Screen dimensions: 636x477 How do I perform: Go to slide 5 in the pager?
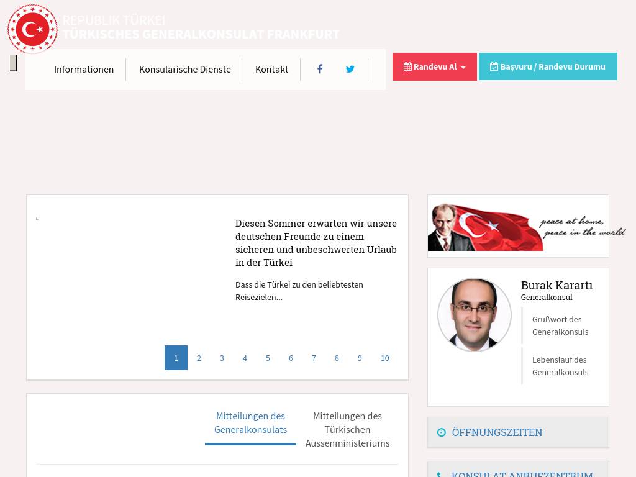click(x=268, y=358)
